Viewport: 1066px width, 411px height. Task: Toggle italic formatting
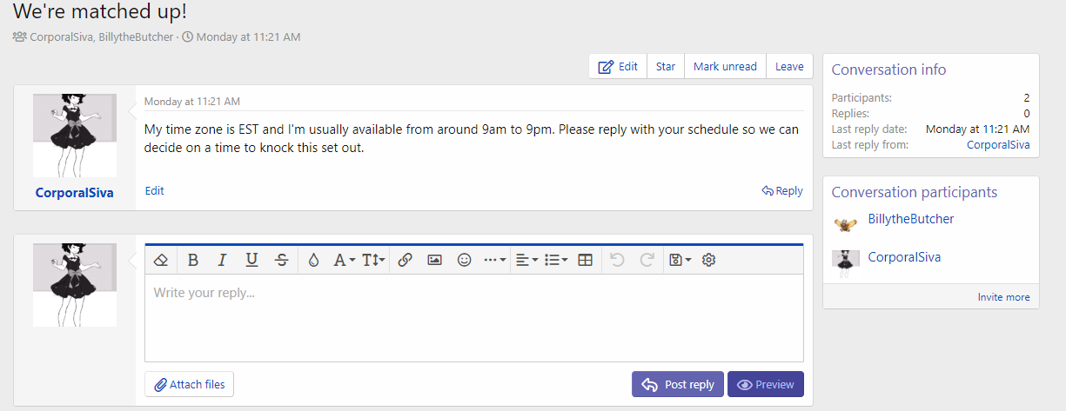[x=222, y=260]
